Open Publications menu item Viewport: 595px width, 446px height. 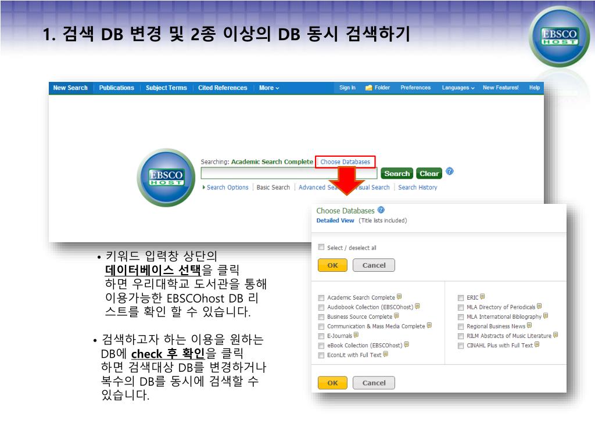tap(116, 88)
